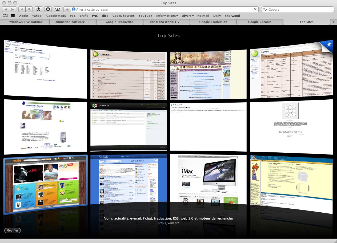This screenshot has height=243, width=337.
Task: Expand the Divers bookmarks folder
Action: [187, 16]
